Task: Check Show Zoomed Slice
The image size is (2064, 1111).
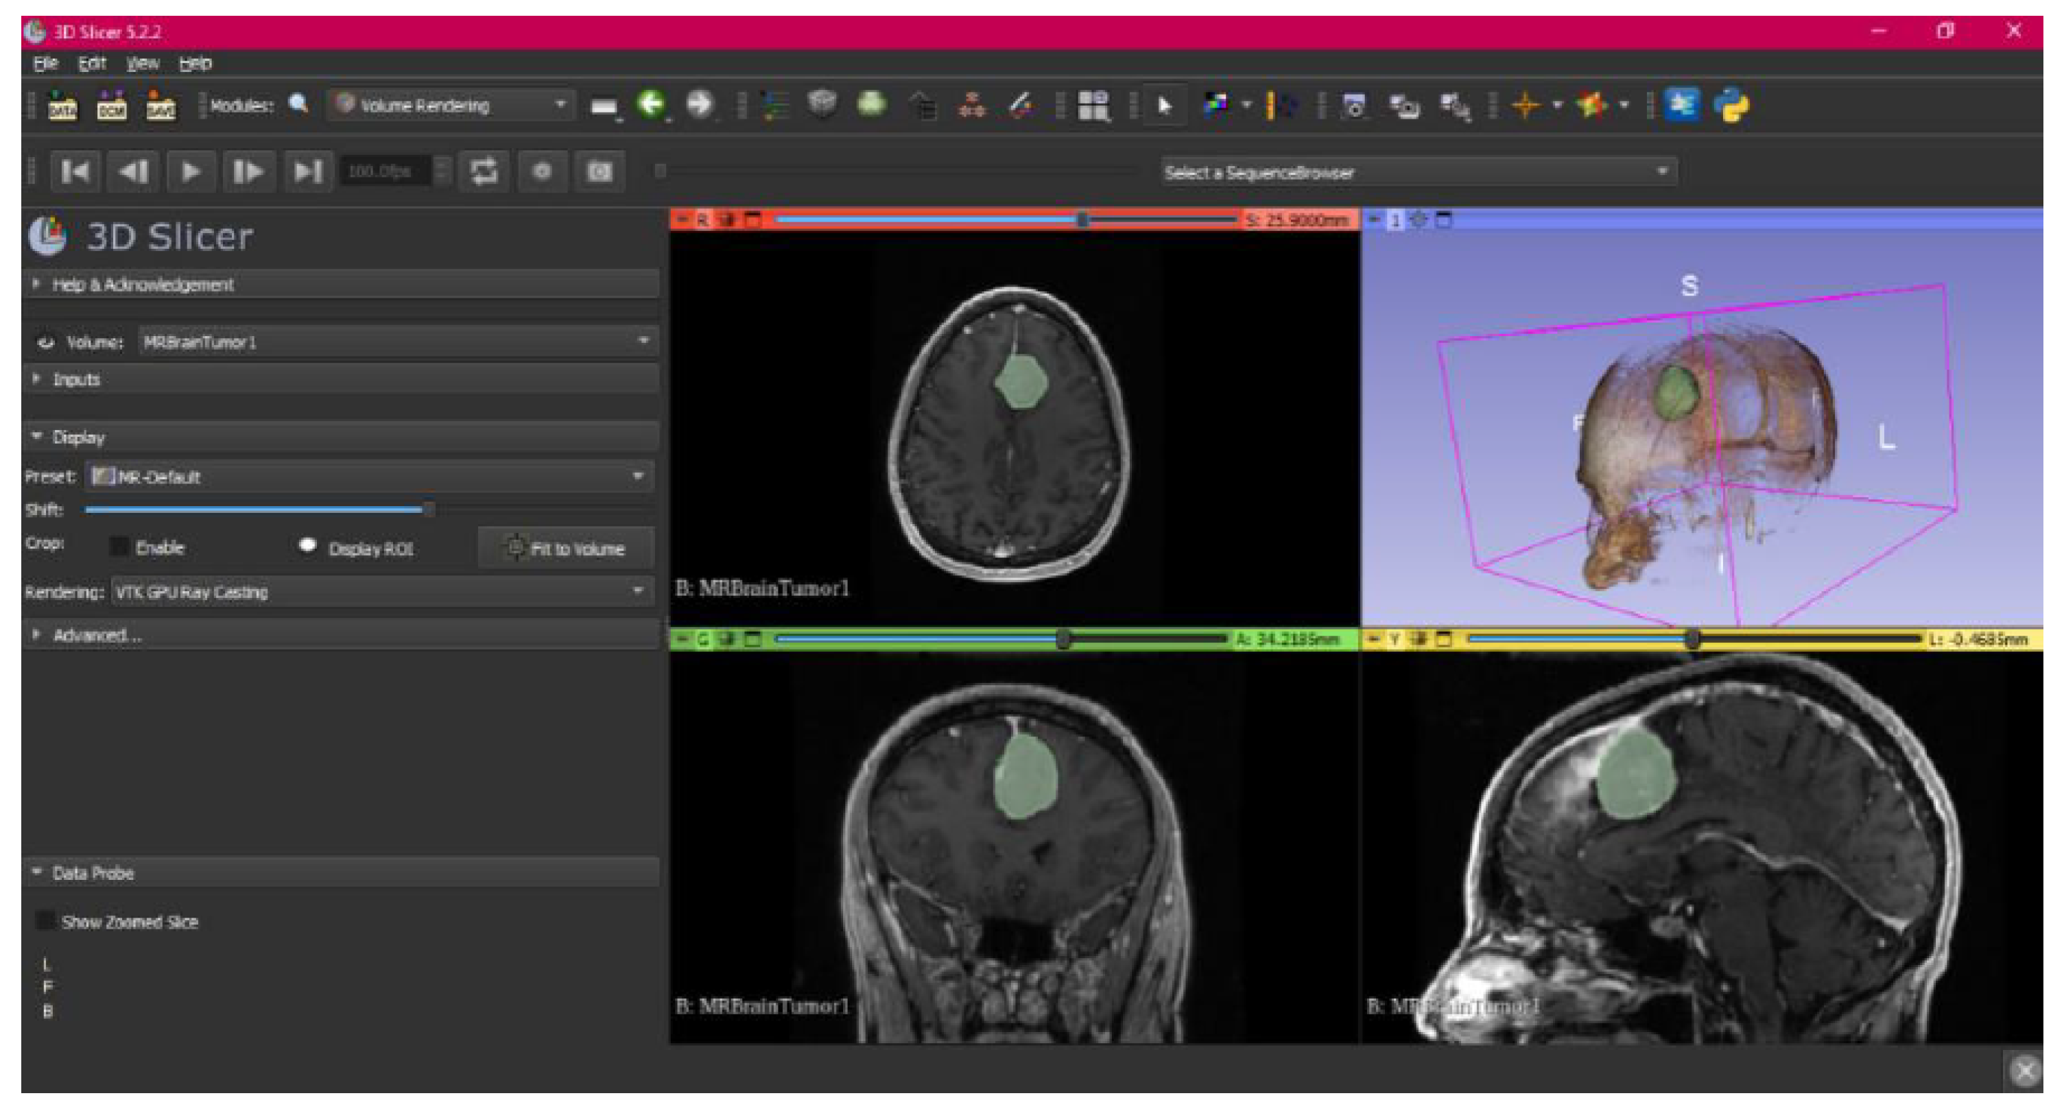Action: pos(47,921)
